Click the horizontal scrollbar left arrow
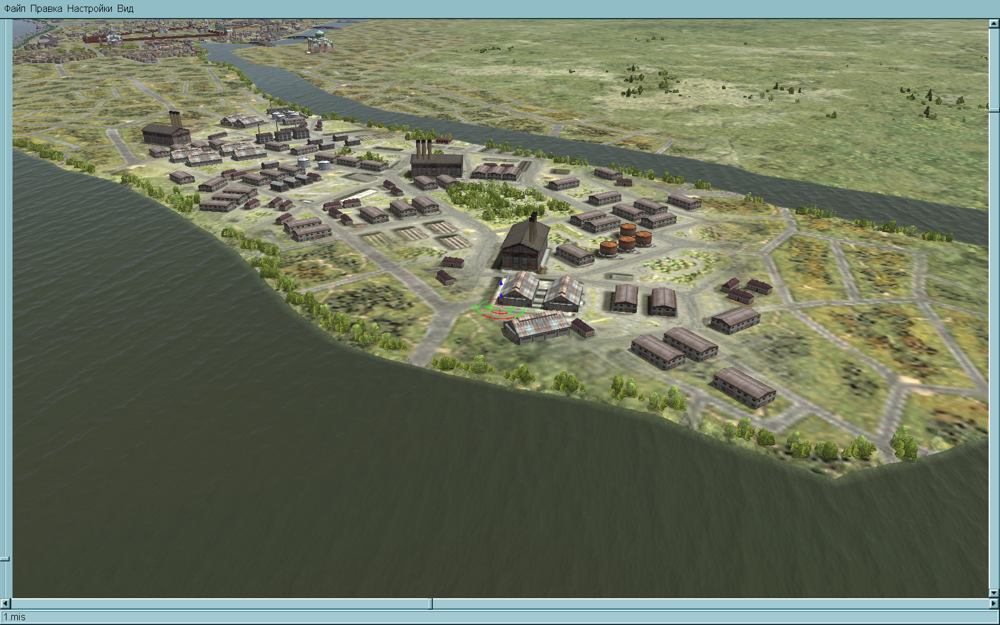This screenshot has height=625, width=1000. [6, 604]
